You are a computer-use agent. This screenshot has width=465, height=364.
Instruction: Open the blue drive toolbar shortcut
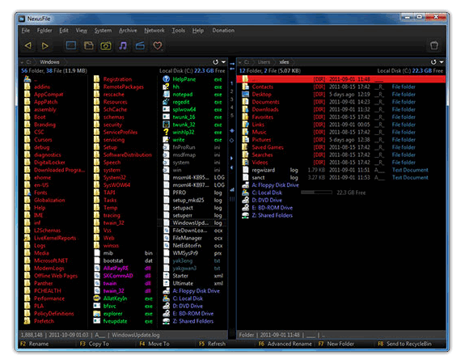pos(140,45)
